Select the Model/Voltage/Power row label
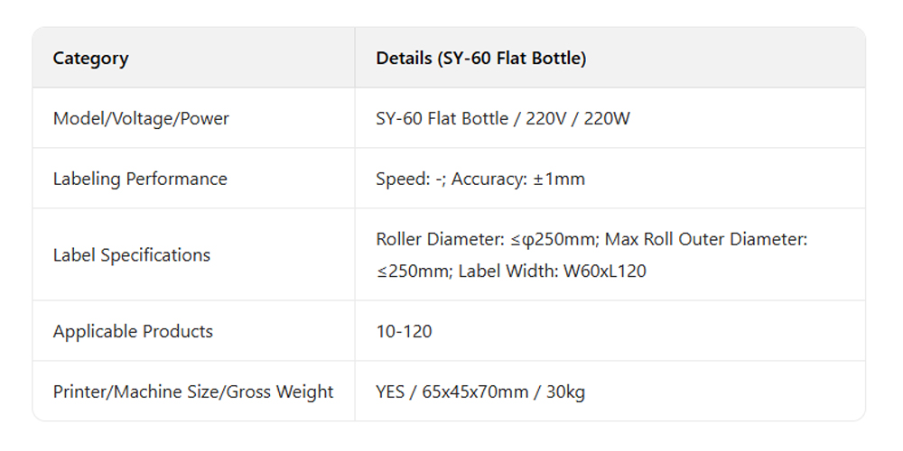Image resolution: width=903 pixels, height=451 pixels. pos(141,118)
